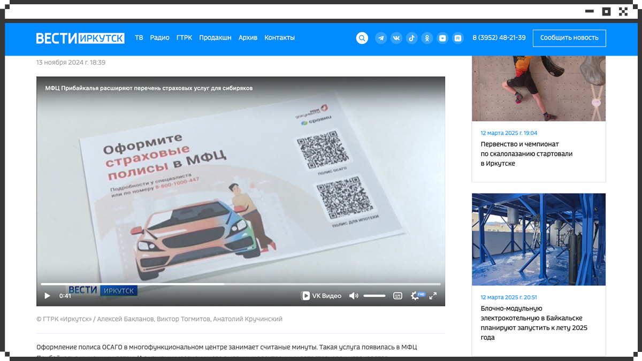The image size is (642, 361).
Task: Open the blue boiler plant thumbnail
Action: point(539,239)
